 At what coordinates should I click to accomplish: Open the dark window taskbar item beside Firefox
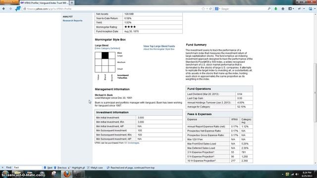(79, 174)
